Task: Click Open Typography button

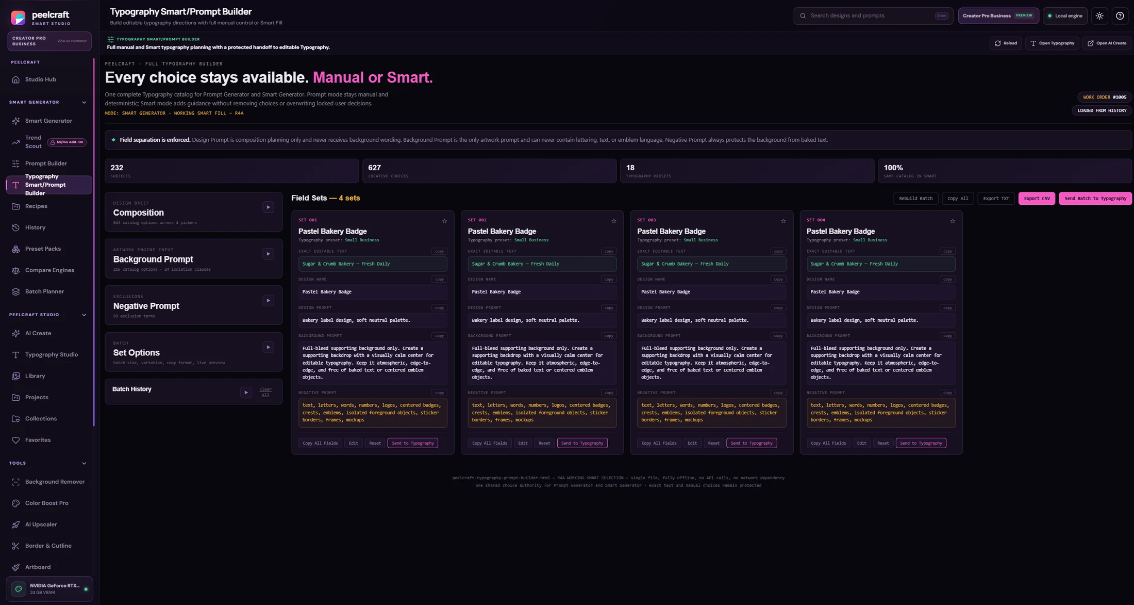Action: pyautogui.click(x=1052, y=43)
